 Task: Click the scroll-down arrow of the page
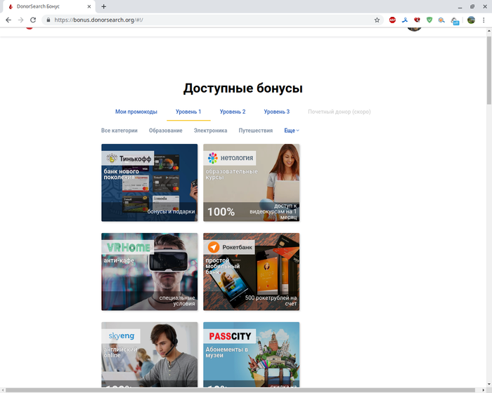click(489, 384)
